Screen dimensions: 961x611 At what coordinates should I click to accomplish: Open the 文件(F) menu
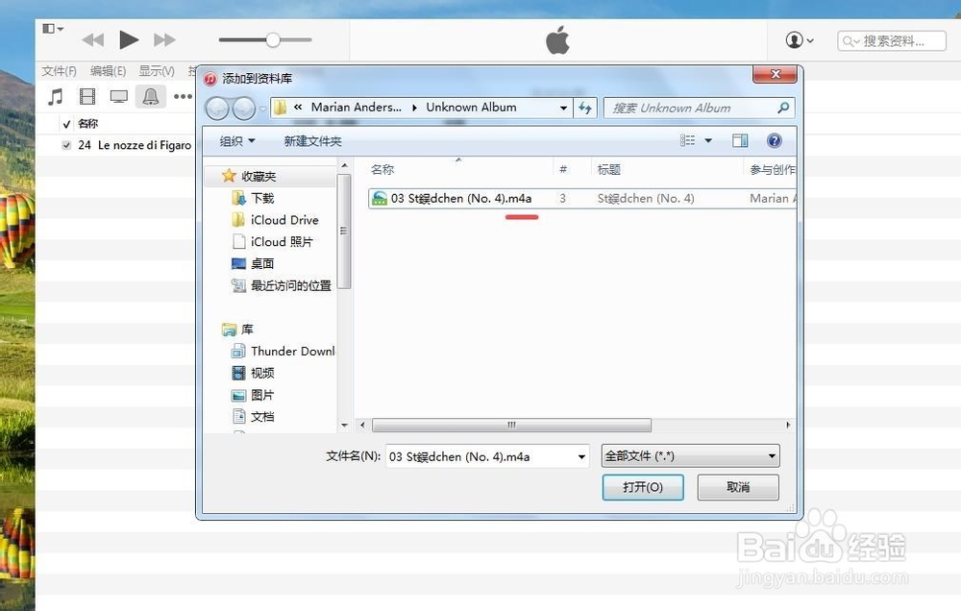pos(59,71)
